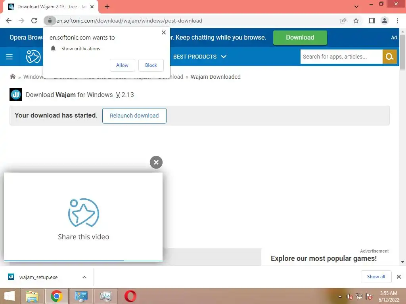The height and width of the screenshot is (304, 406).
Task: Open a new tab
Action: point(107,7)
